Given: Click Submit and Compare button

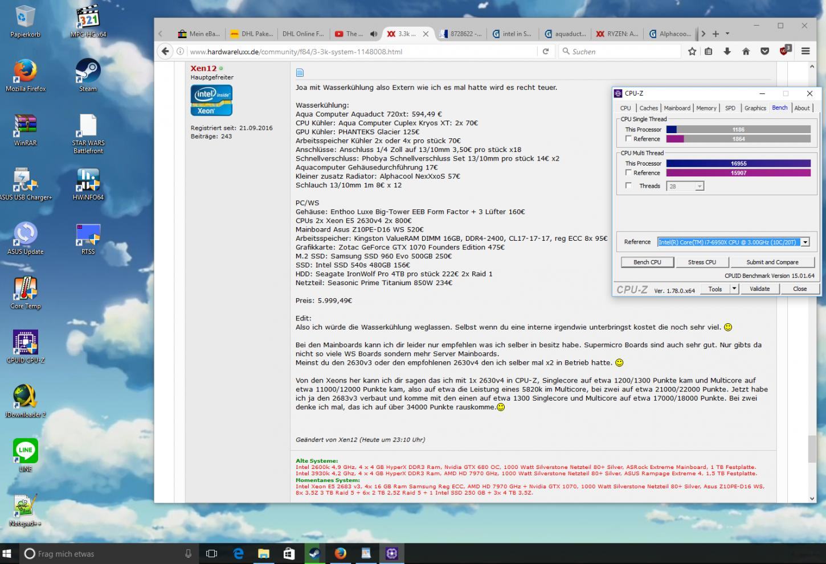Looking at the screenshot, I should 772,262.
